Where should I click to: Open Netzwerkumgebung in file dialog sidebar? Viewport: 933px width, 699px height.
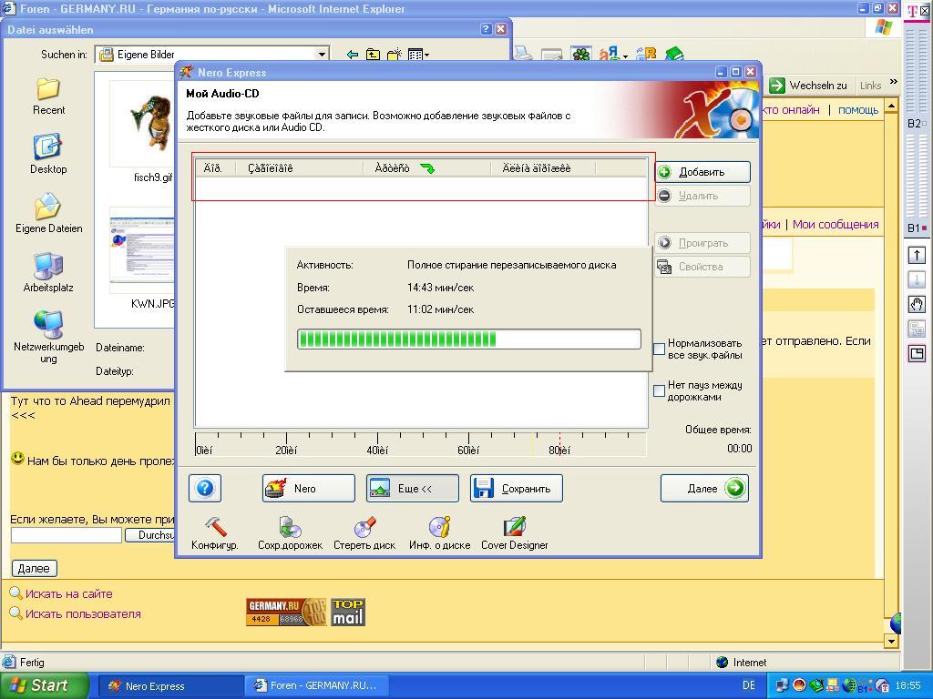pos(49,337)
